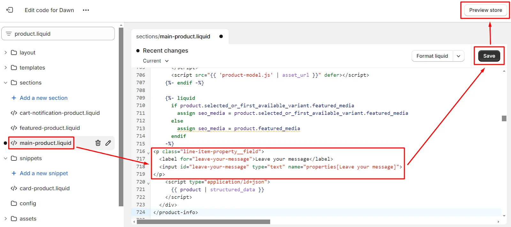The image size is (511, 227).
Task: Click 'assign seo_media = product.featured_media' line
Action: [239, 128]
